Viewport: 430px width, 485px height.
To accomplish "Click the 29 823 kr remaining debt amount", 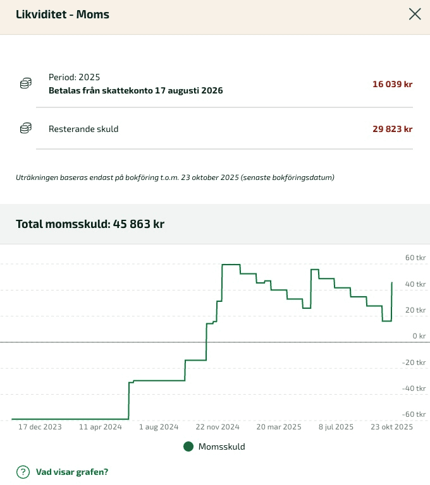I will (392, 129).
